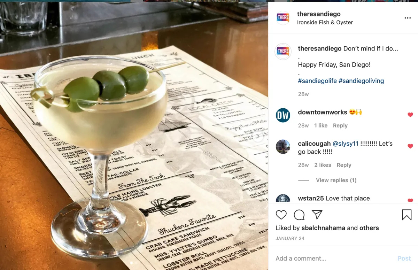Share post via paper plane icon
Viewport: 418px width, 270px height.
[317, 215]
